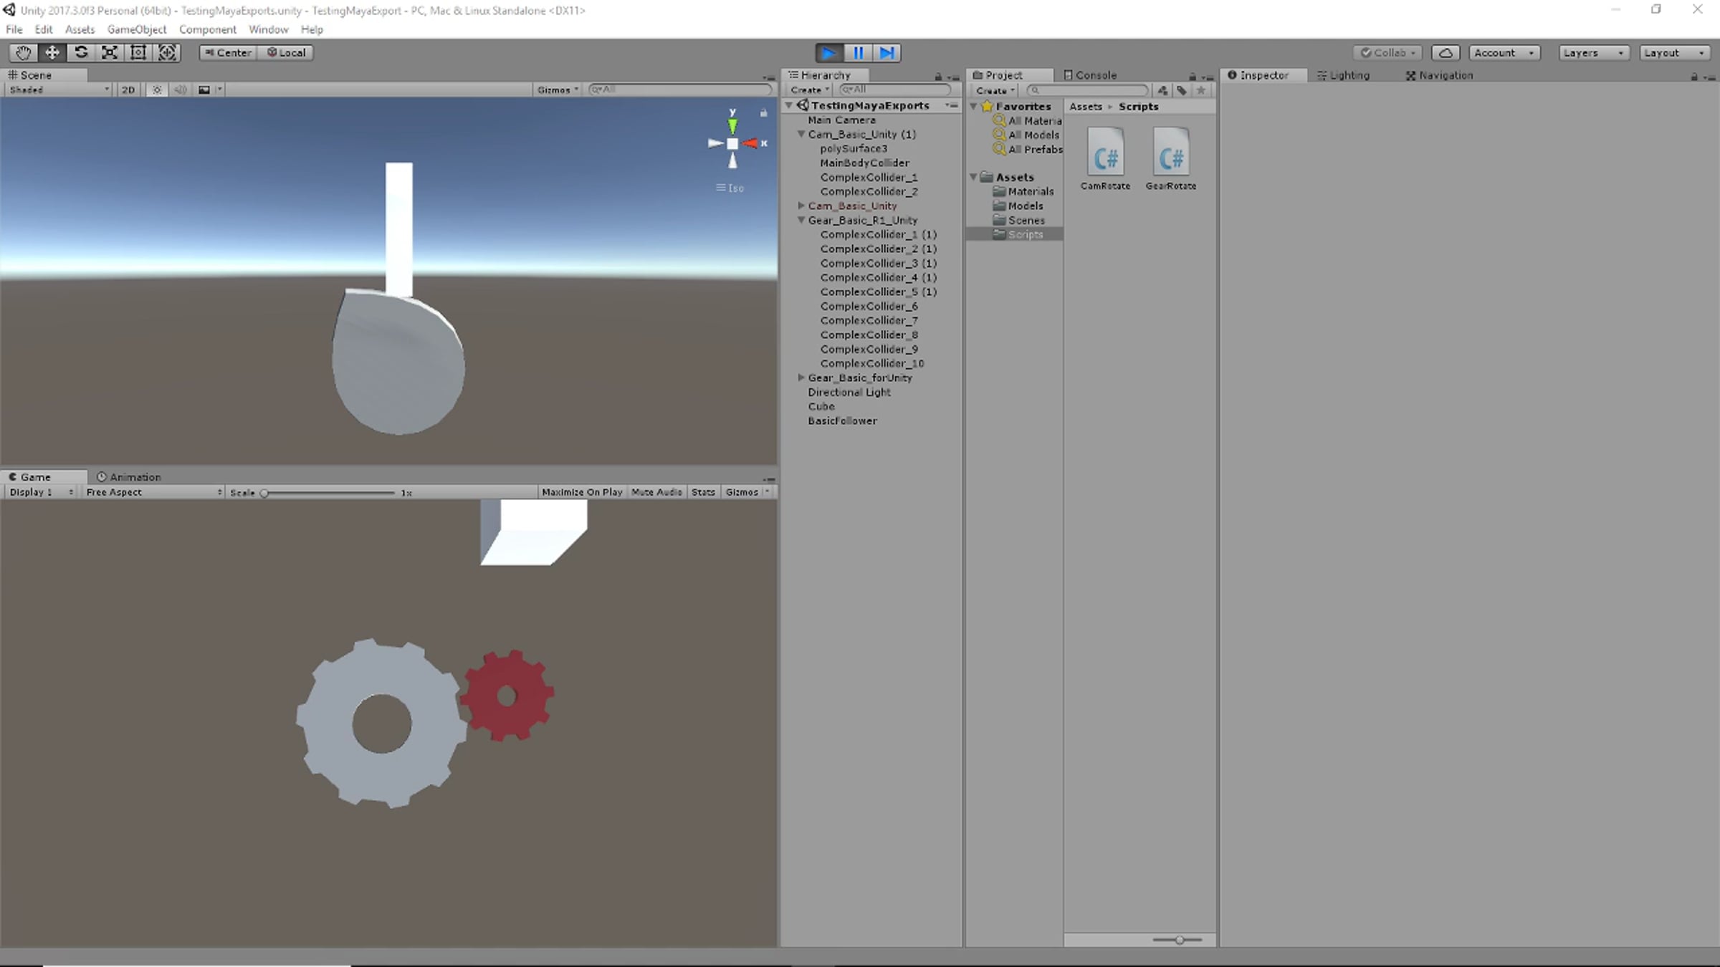Open the Layers dropdown

[x=1594, y=53]
